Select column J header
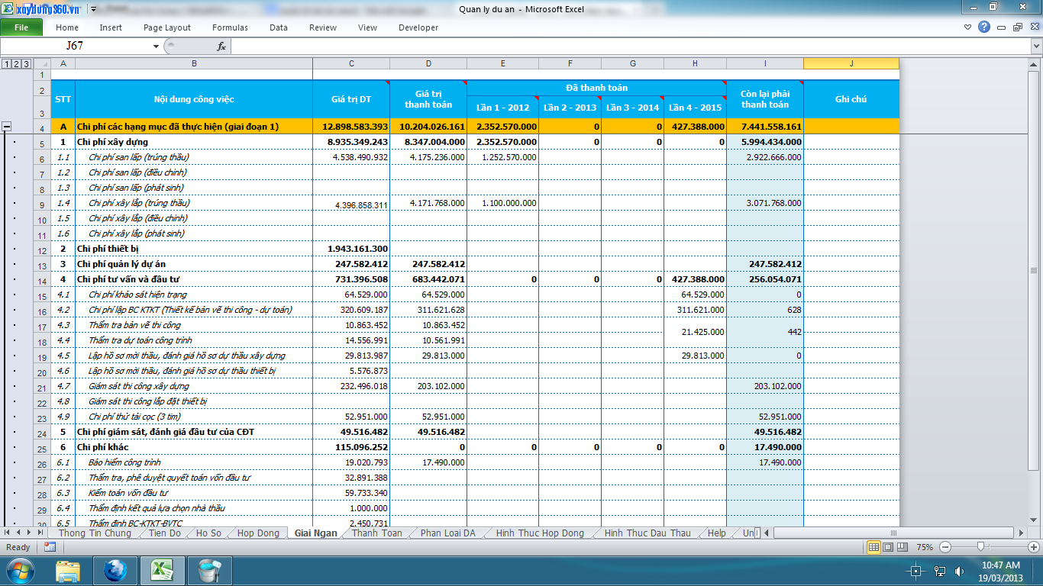The width and height of the screenshot is (1043, 586). [851, 64]
